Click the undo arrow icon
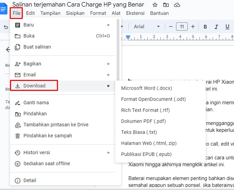Screen dimensions: 234x190 6,27
